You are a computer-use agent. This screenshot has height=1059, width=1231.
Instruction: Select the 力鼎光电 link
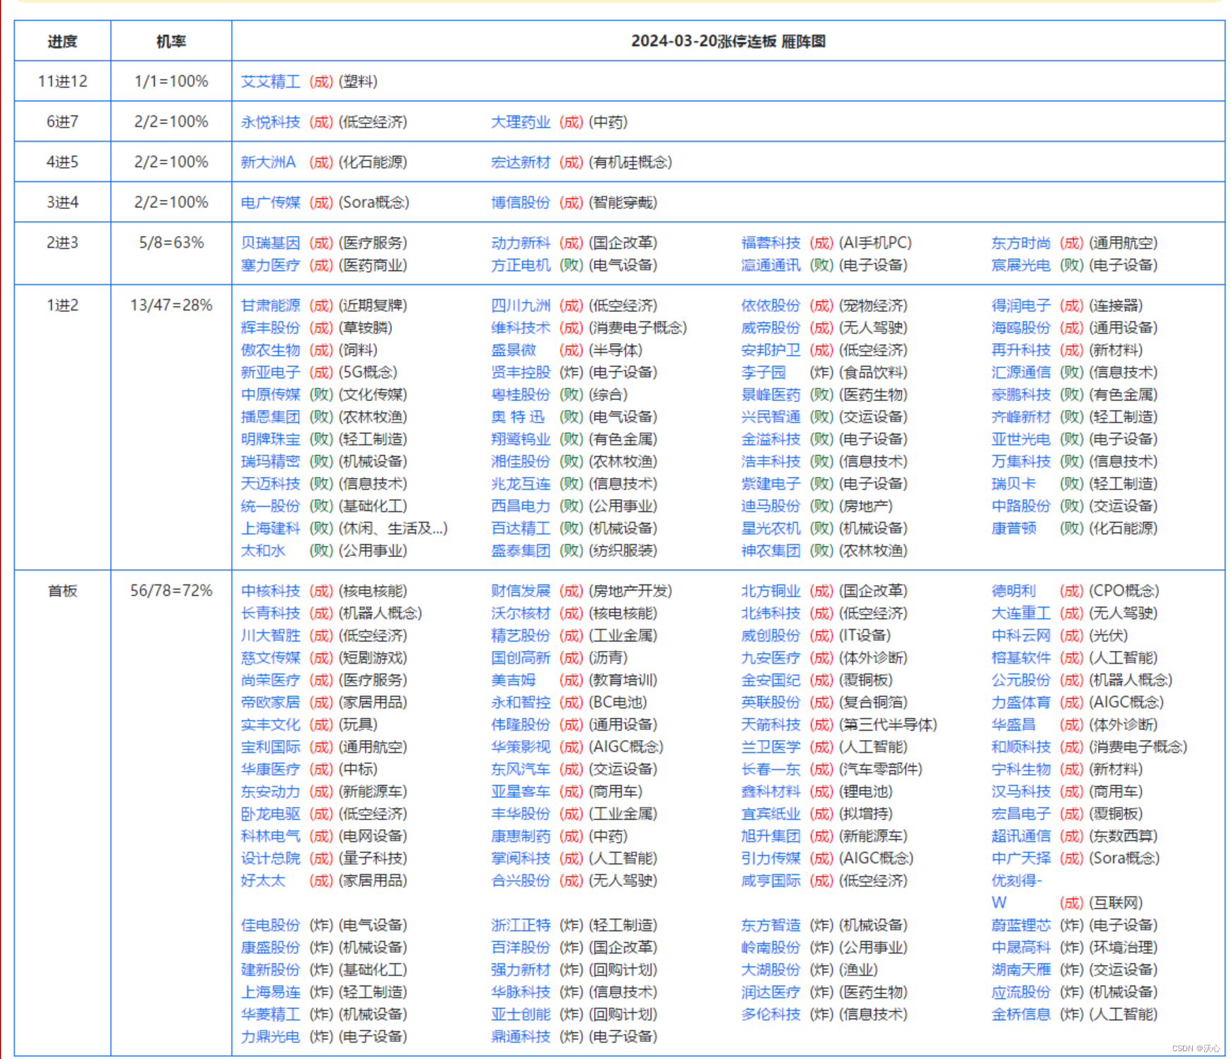point(270,1036)
